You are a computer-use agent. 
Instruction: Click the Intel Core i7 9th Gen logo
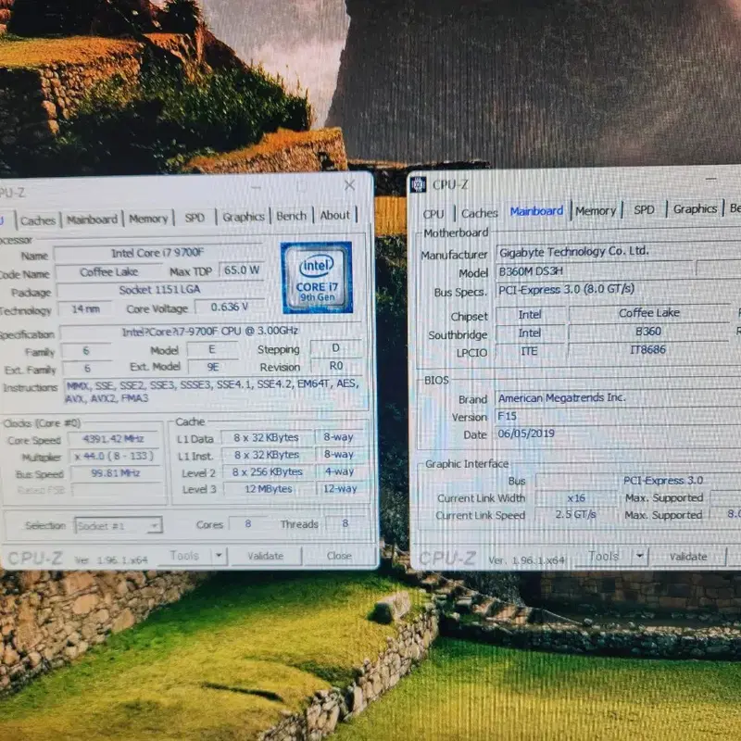coord(317,278)
